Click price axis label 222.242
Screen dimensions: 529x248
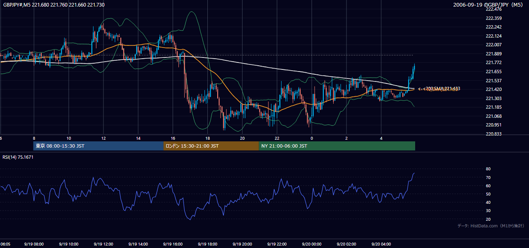[x=493, y=27]
